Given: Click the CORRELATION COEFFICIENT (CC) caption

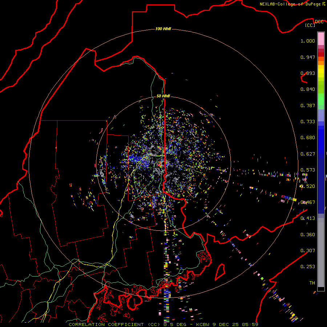Looking at the screenshot, I should (114, 324).
